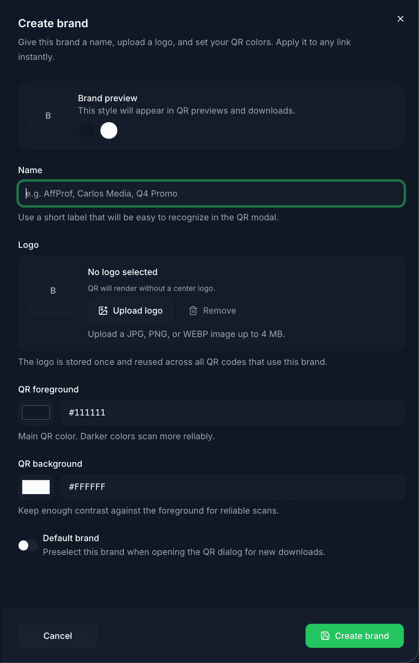This screenshot has width=419, height=663.
Task: Click the brand preview avatar placeholder
Action: click(48, 116)
